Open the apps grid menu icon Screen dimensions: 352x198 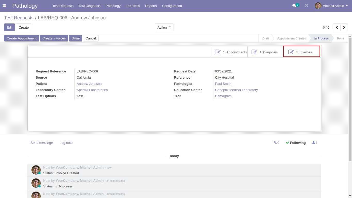[x=4, y=6]
